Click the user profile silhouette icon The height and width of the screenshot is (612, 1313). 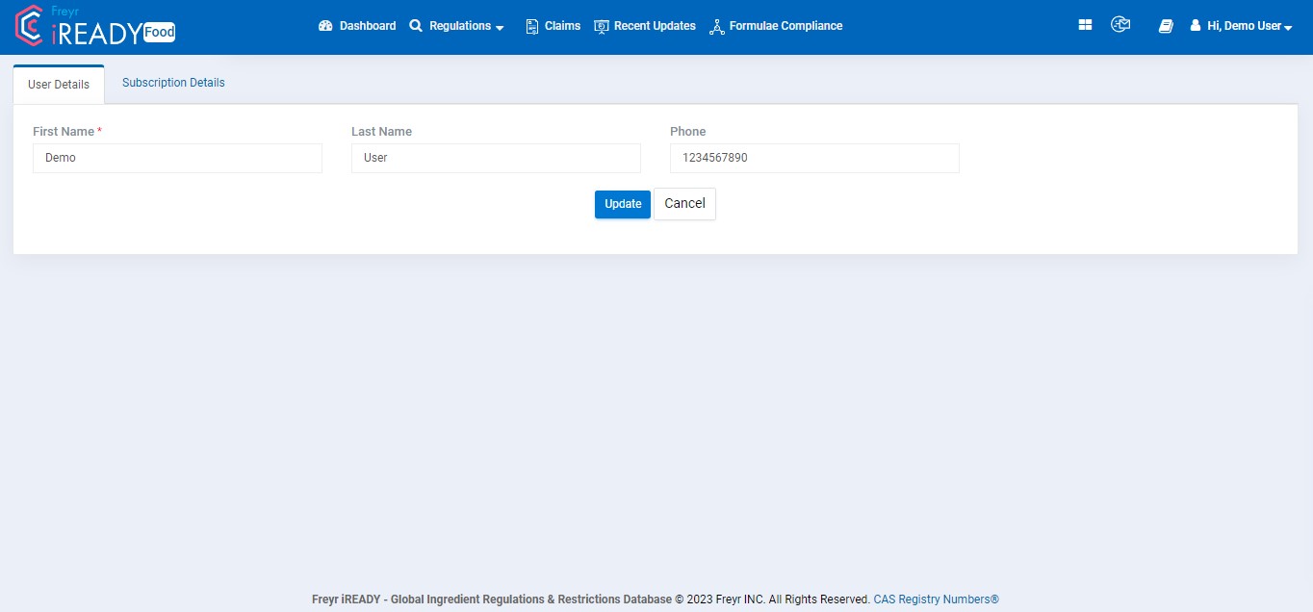pos(1196,26)
